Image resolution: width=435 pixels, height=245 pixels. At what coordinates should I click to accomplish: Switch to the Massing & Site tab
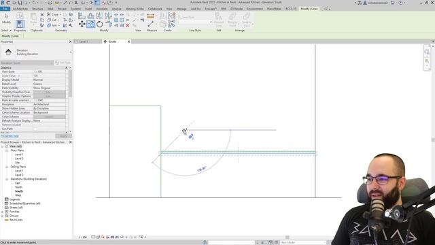coord(135,9)
